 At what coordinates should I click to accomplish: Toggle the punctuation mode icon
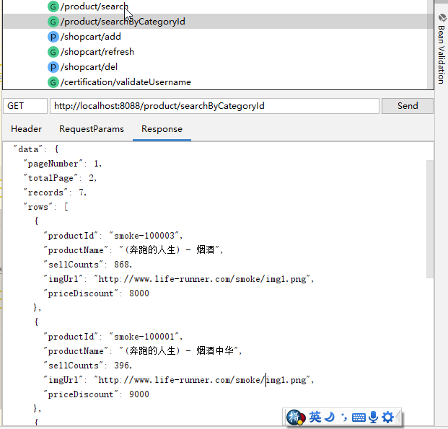click(344, 417)
